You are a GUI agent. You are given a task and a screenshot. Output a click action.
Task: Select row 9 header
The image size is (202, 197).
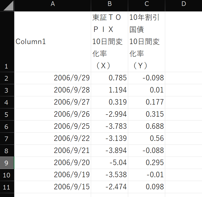pos(7,163)
